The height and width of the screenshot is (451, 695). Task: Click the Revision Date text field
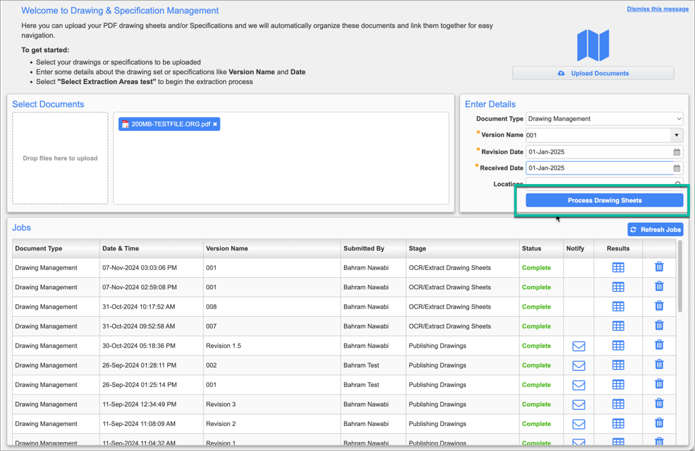coord(599,152)
